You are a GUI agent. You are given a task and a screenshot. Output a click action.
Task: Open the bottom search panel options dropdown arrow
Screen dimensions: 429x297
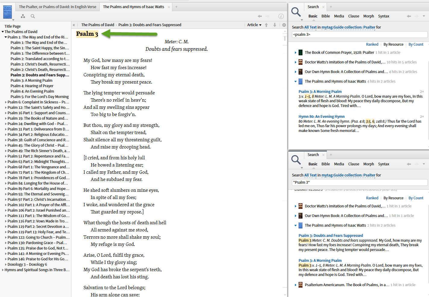[x=424, y=164]
